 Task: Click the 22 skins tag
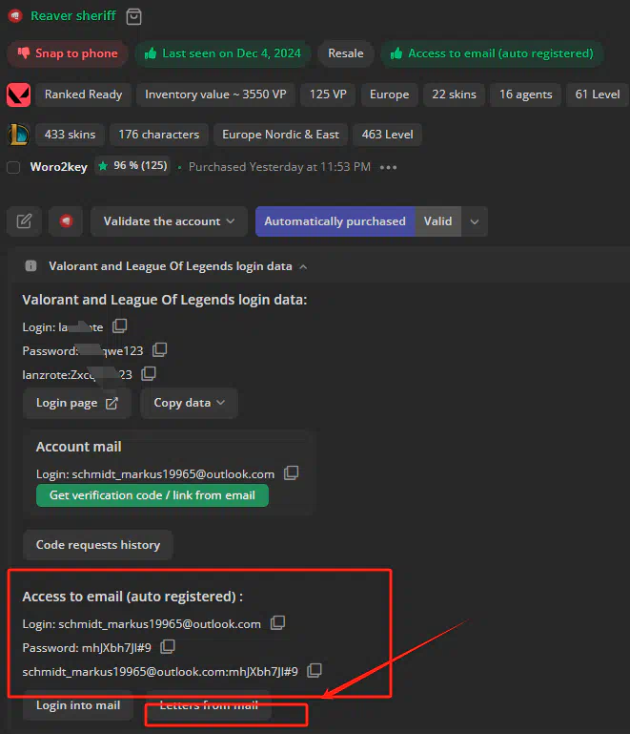(x=455, y=94)
